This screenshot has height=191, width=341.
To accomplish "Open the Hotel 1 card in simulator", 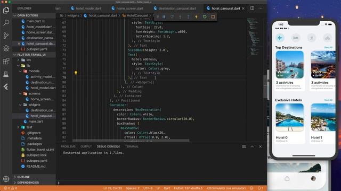I will 323,123.
